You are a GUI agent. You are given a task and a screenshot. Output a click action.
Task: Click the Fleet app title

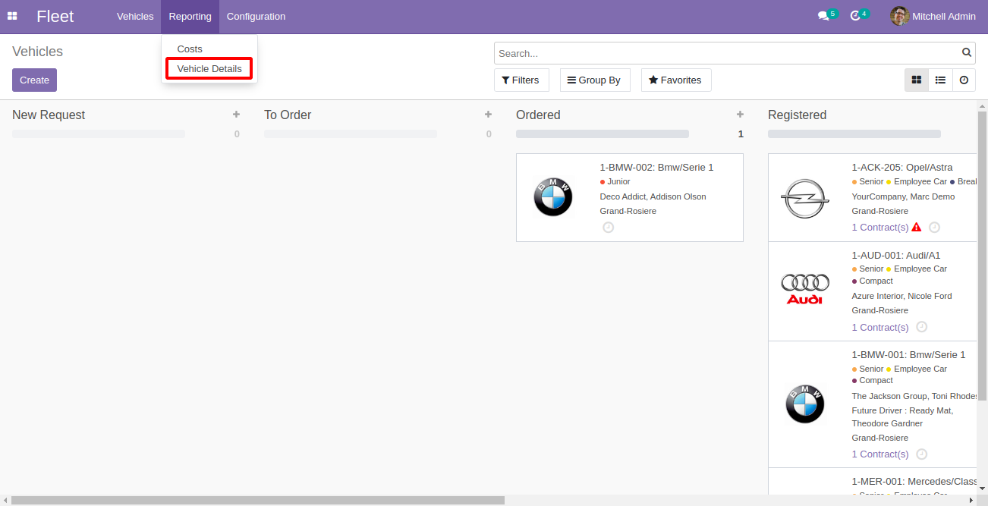(55, 16)
